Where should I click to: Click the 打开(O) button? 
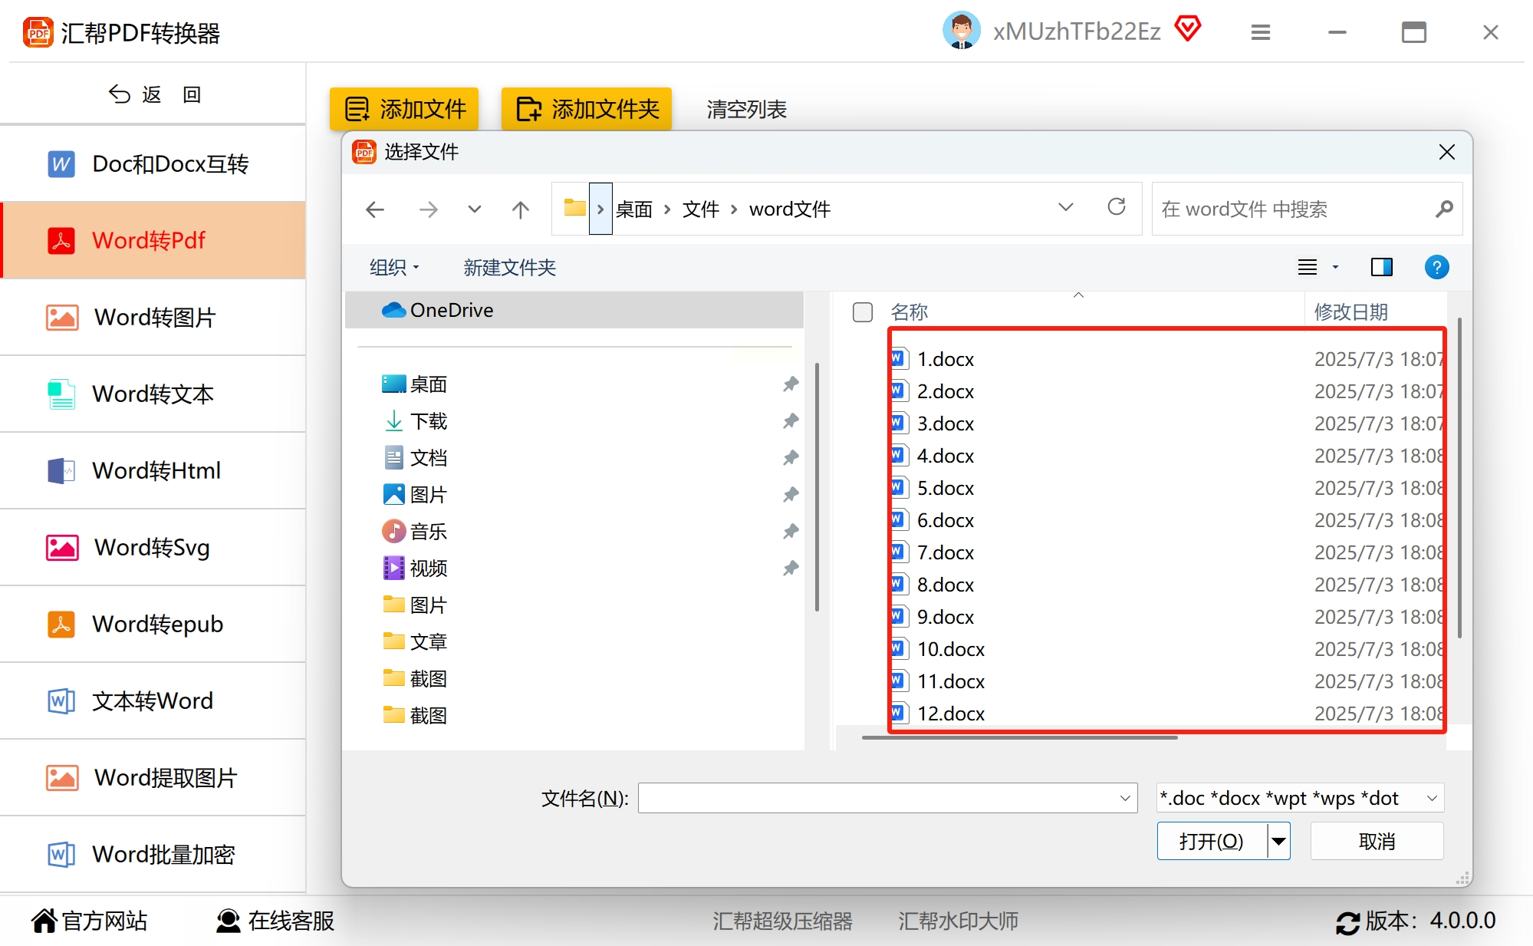(1212, 841)
